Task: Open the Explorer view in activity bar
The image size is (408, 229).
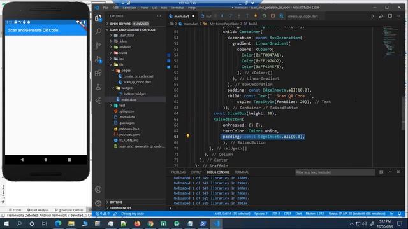Action: 98,18
